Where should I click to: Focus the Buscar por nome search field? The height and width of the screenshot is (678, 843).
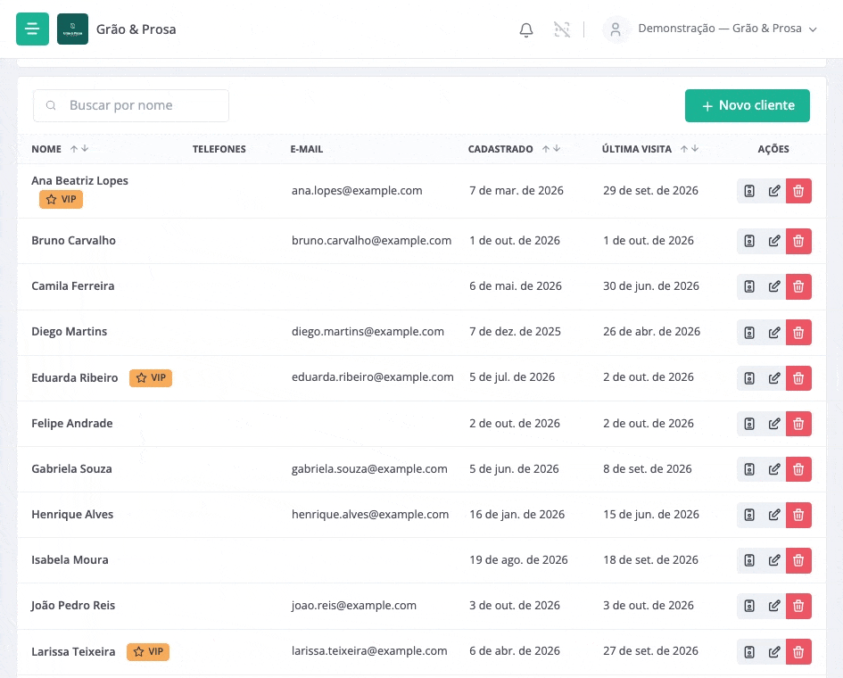click(x=131, y=105)
